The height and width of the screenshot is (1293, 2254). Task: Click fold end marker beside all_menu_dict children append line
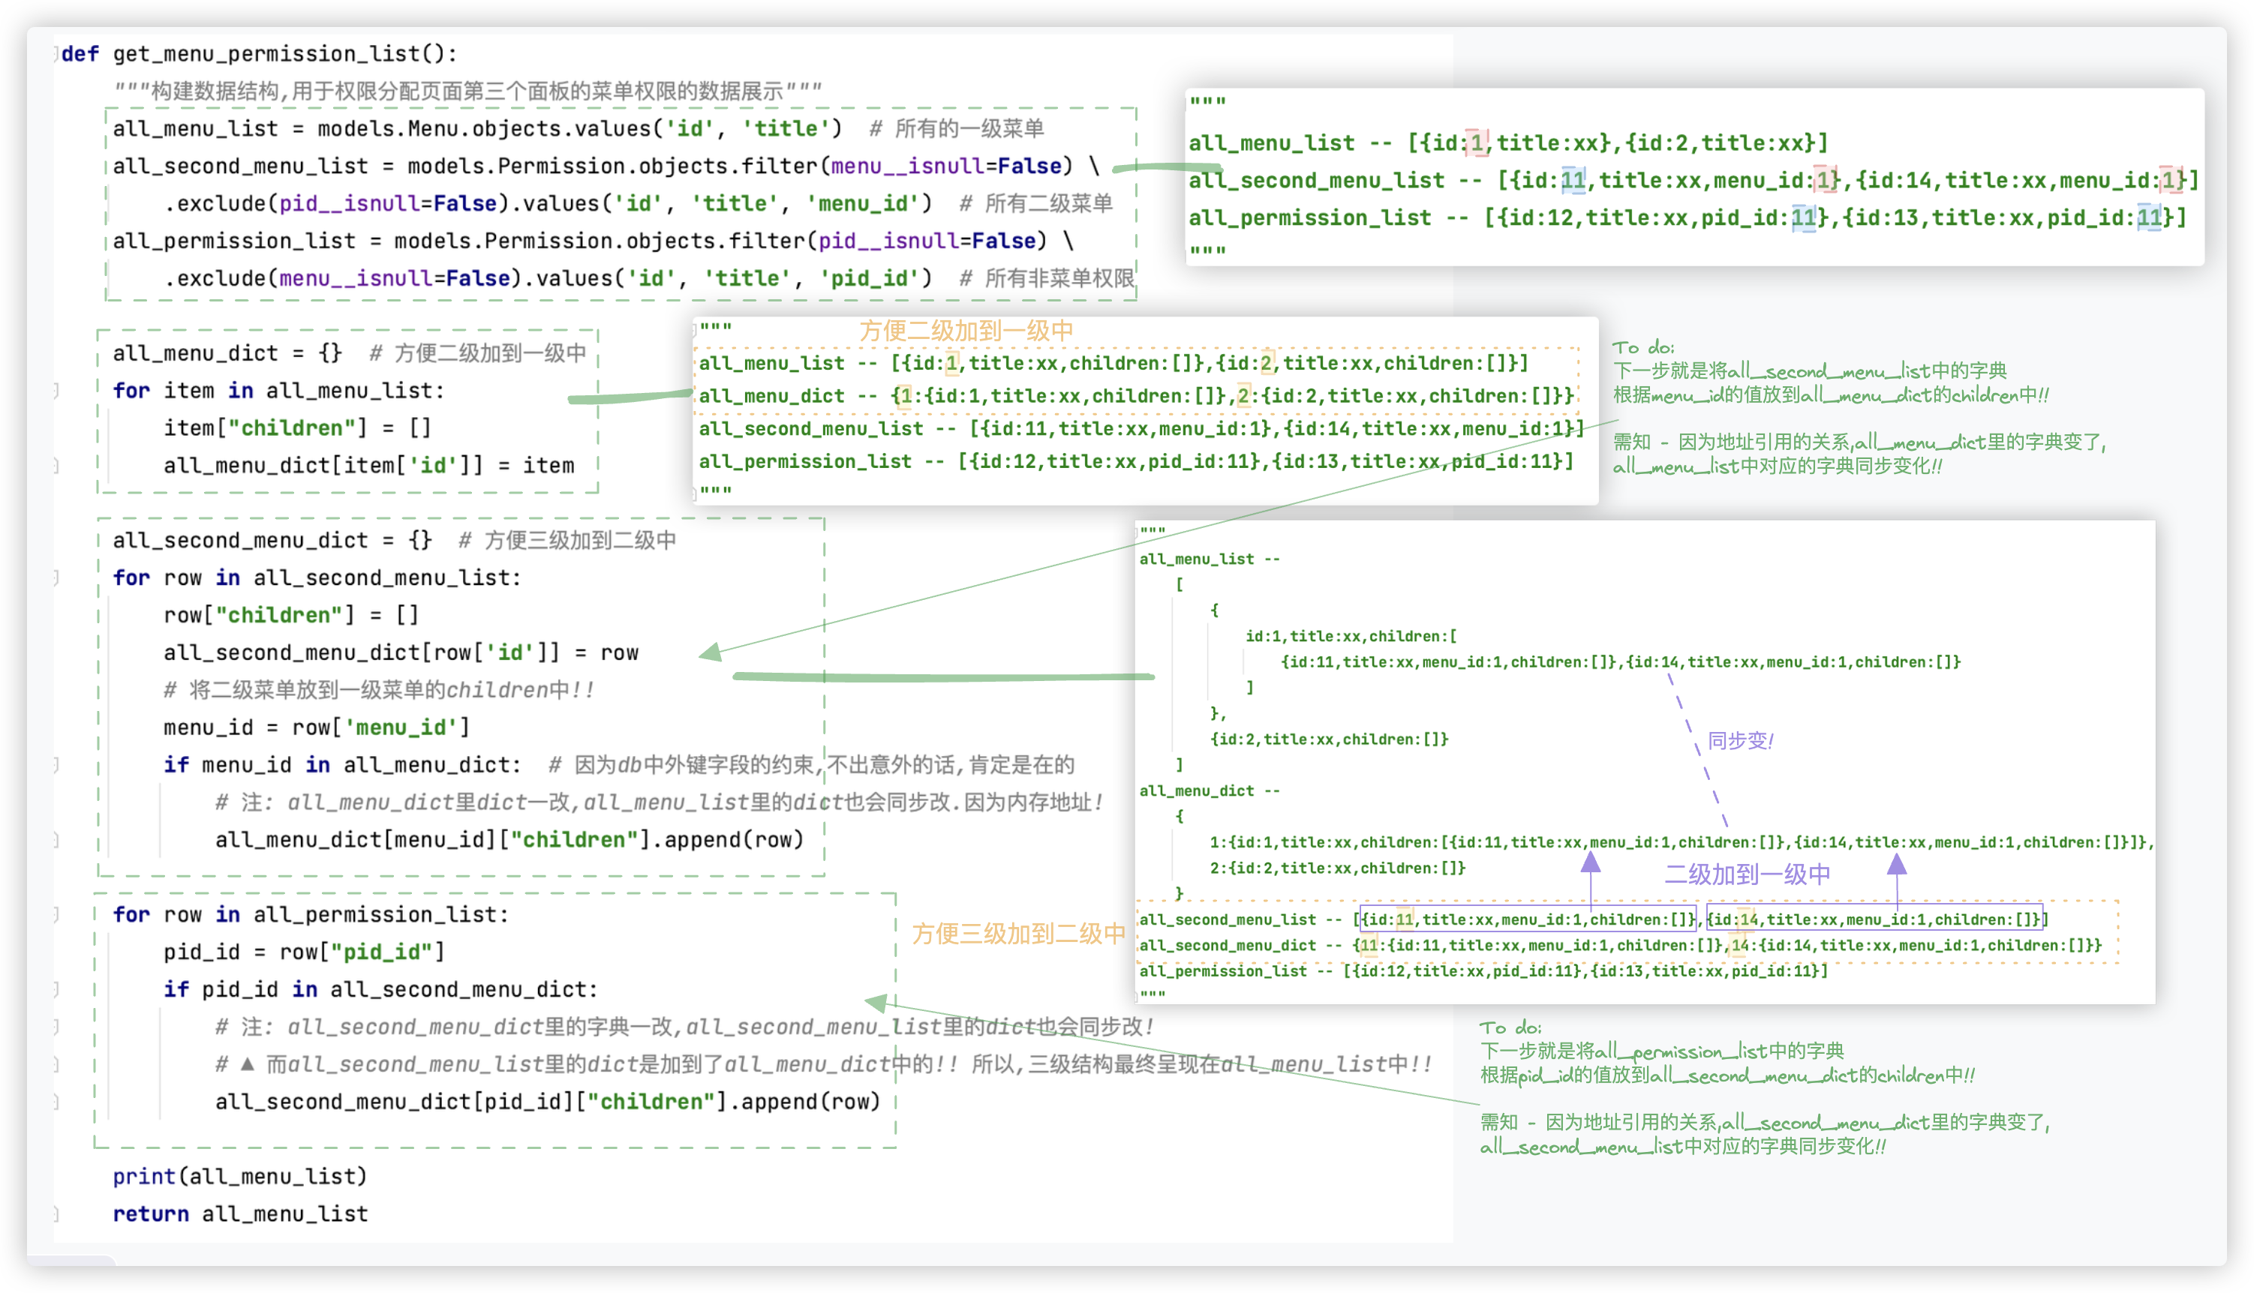(56, 839)
